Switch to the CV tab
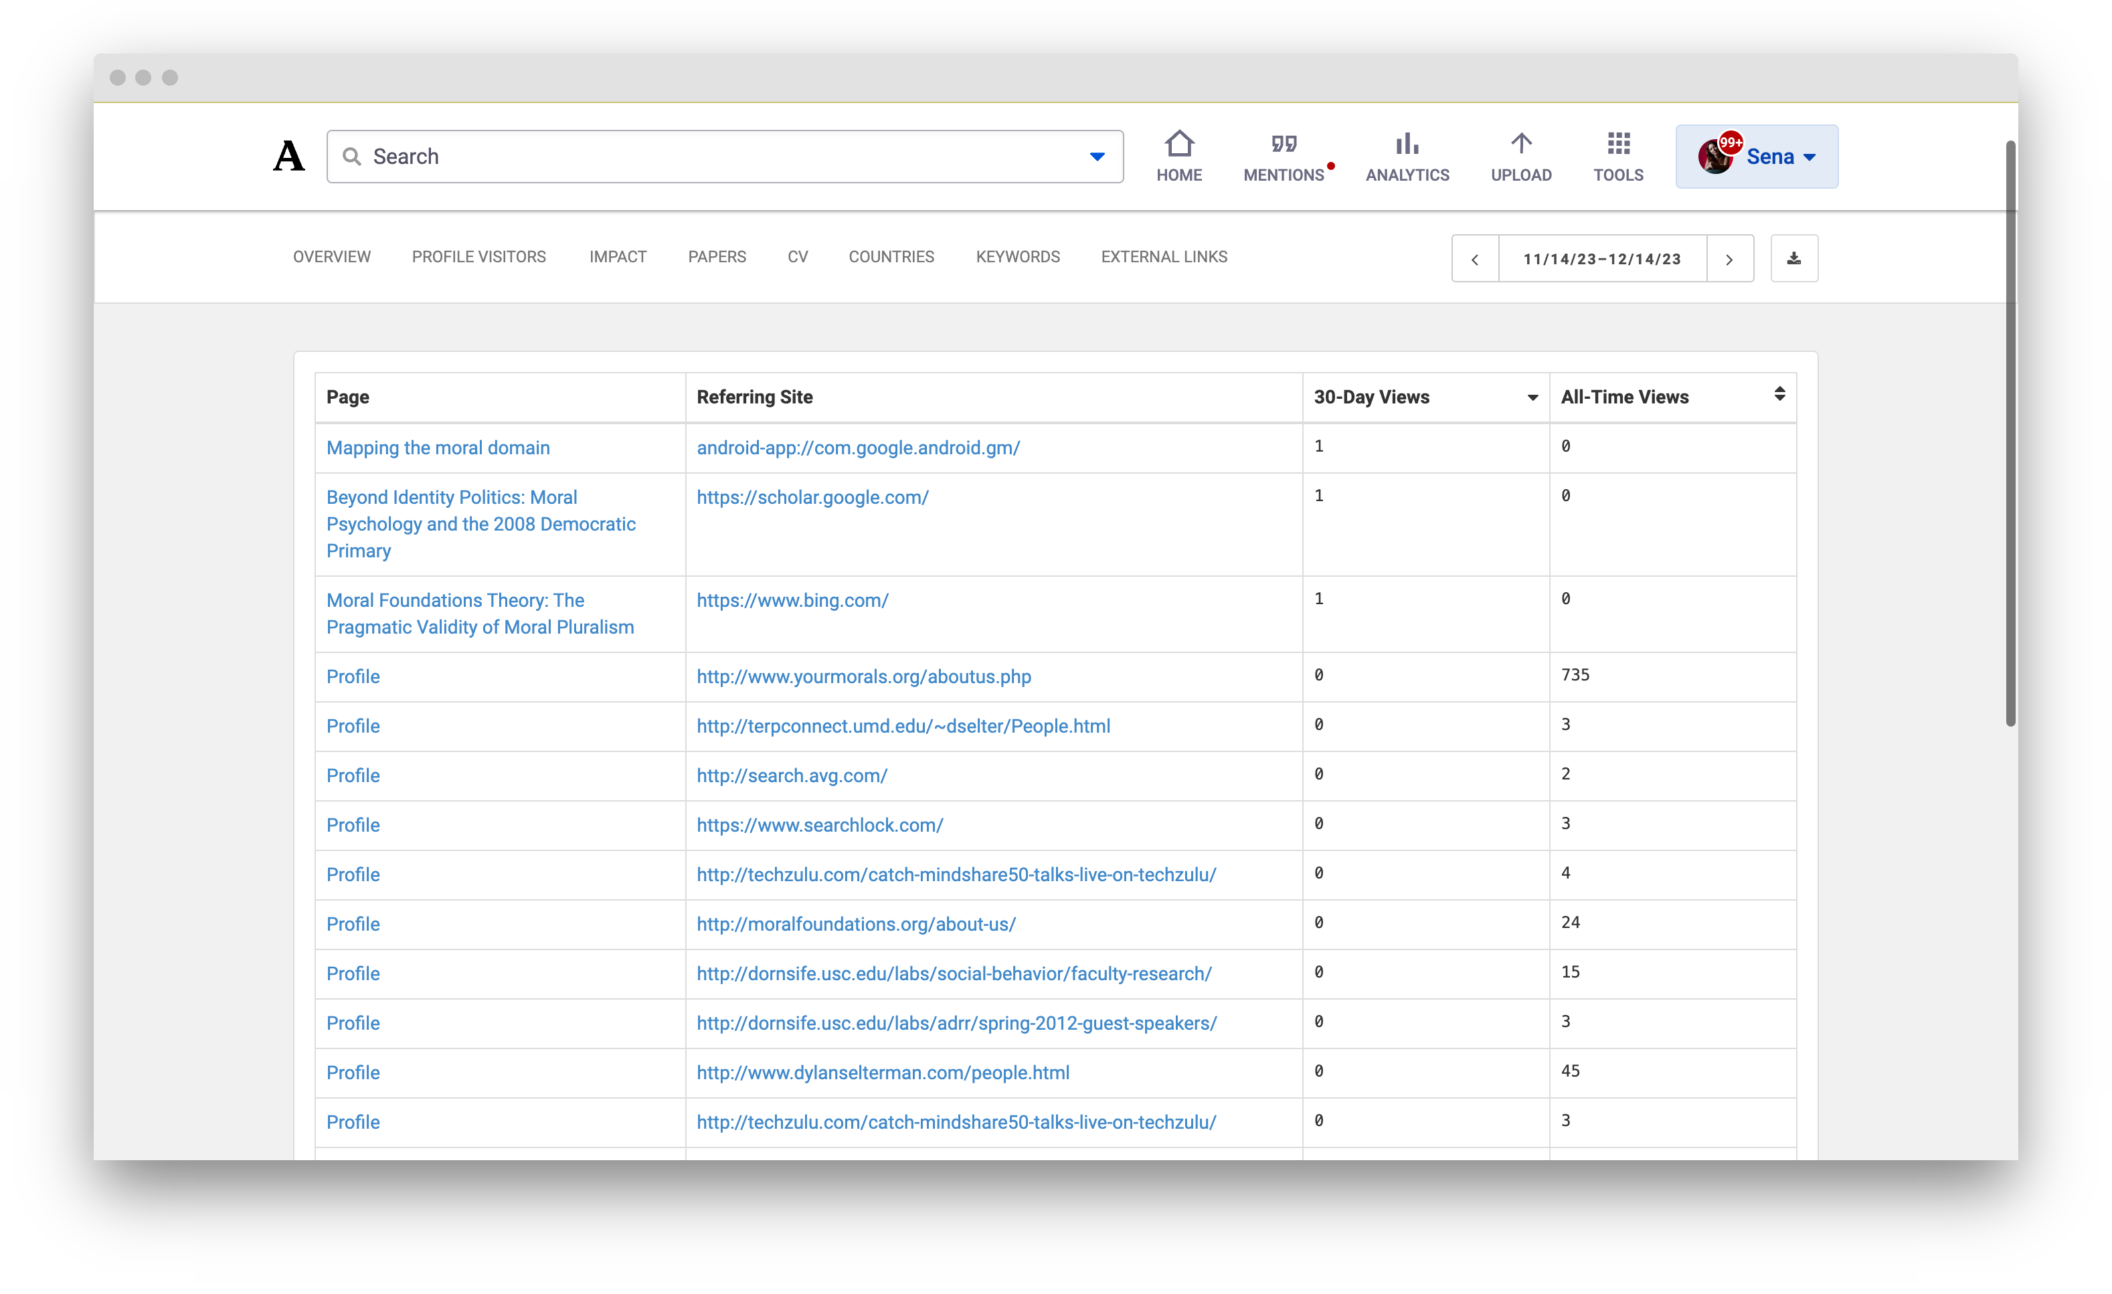 (797, 256)
